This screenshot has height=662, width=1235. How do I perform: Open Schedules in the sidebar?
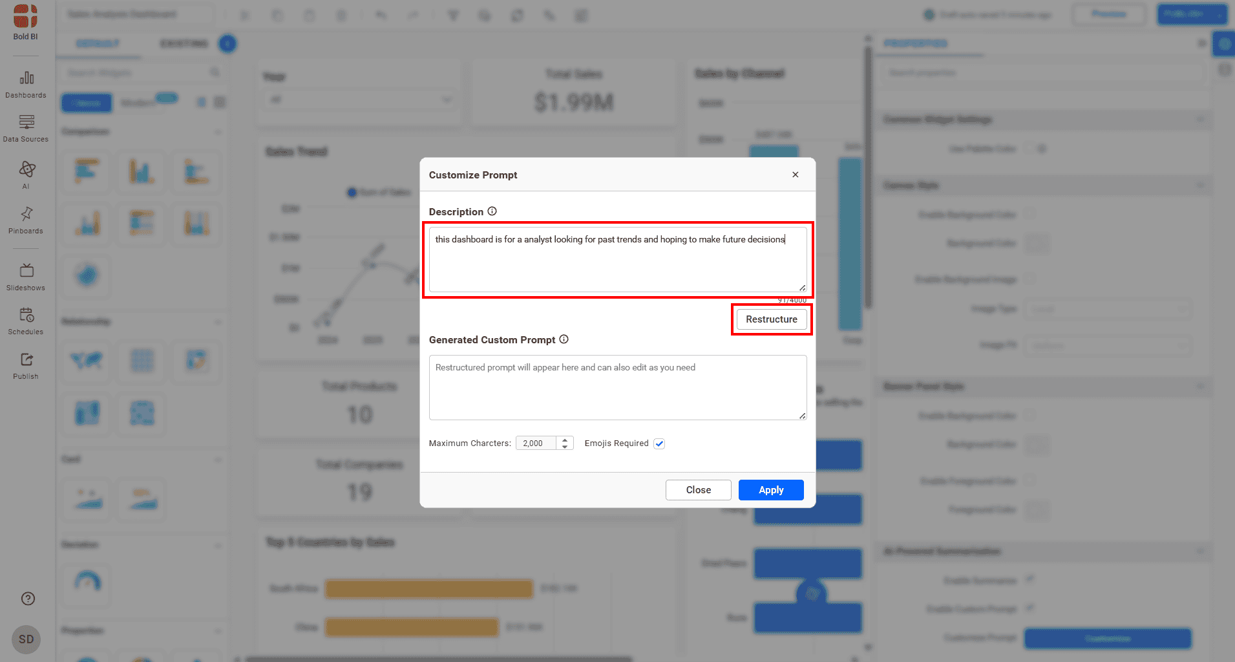click(26, 321)
